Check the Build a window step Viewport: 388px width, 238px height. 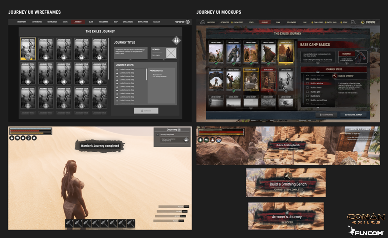pyautogui.click(x=308, y=84)
